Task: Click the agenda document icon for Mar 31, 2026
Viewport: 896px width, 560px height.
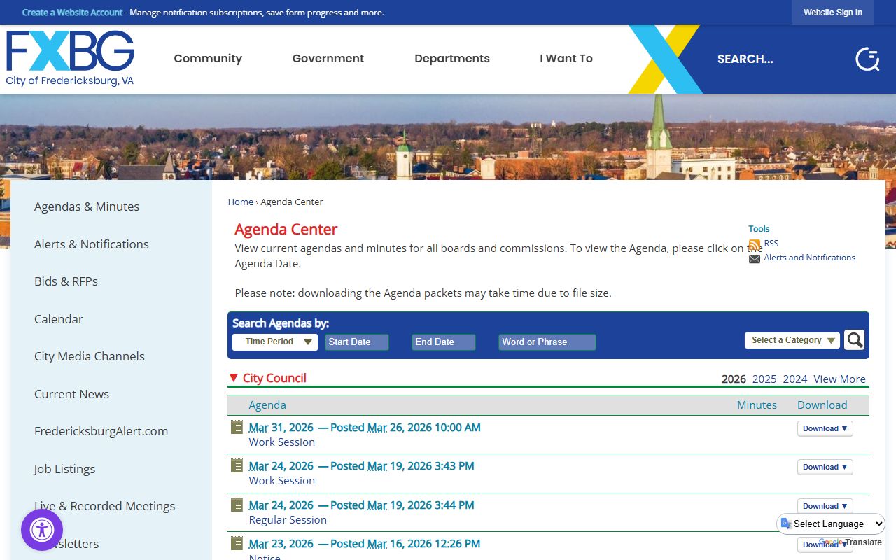Action: click(x=237, y=427)
